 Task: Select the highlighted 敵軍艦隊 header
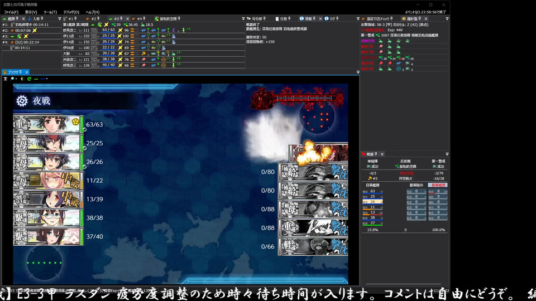(x=438, y=185)
